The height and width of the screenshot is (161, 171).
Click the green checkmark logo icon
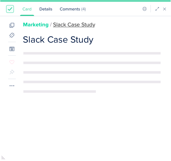point(10,9)
